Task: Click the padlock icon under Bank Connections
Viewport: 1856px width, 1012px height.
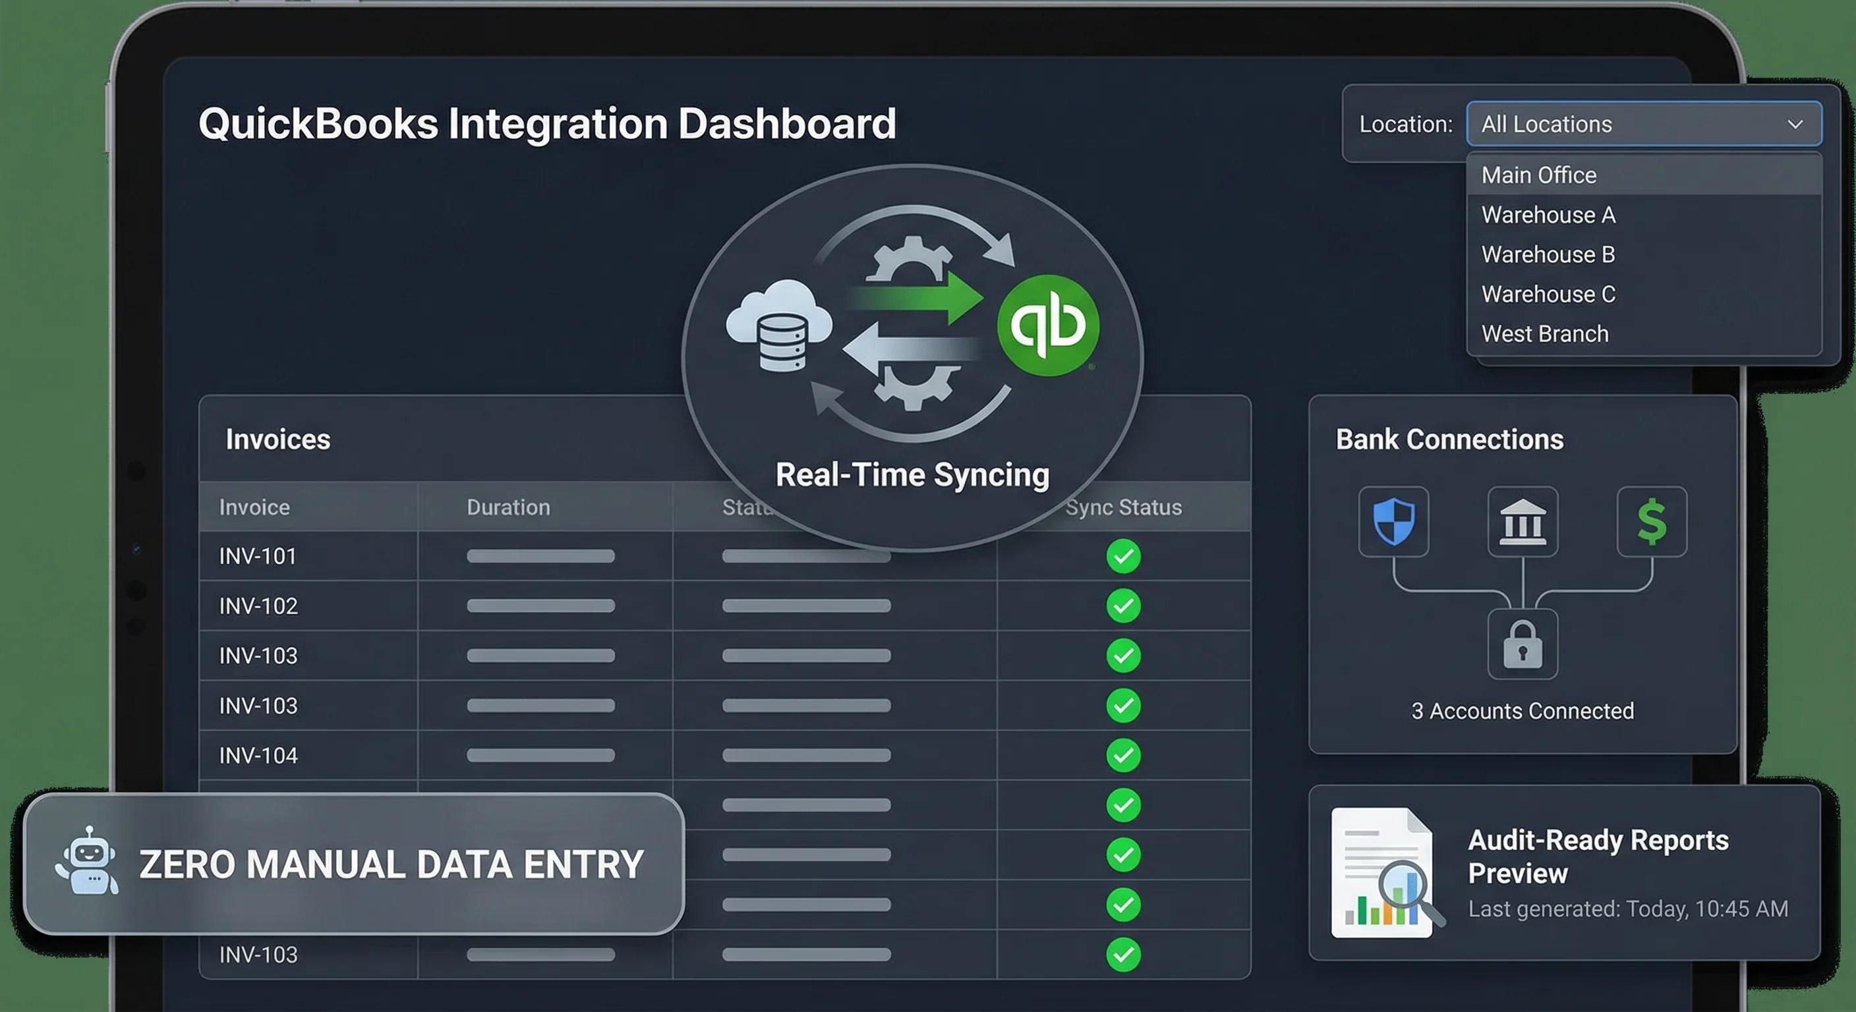Action: (1522, 644)
